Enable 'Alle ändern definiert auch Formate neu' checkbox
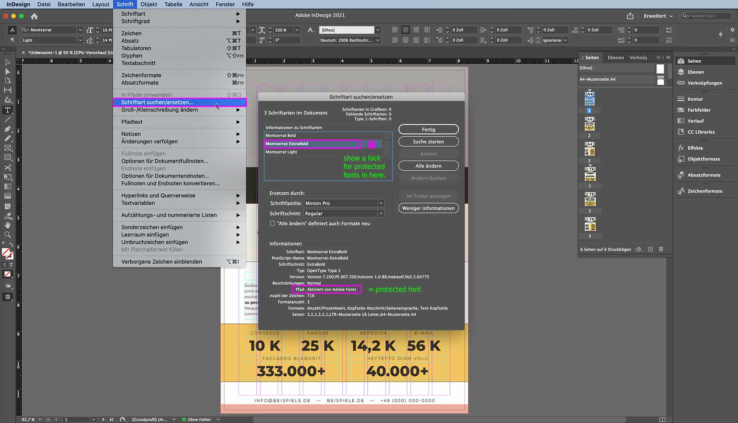Viewport: 738px width, 423px height. tap(273, 223)
